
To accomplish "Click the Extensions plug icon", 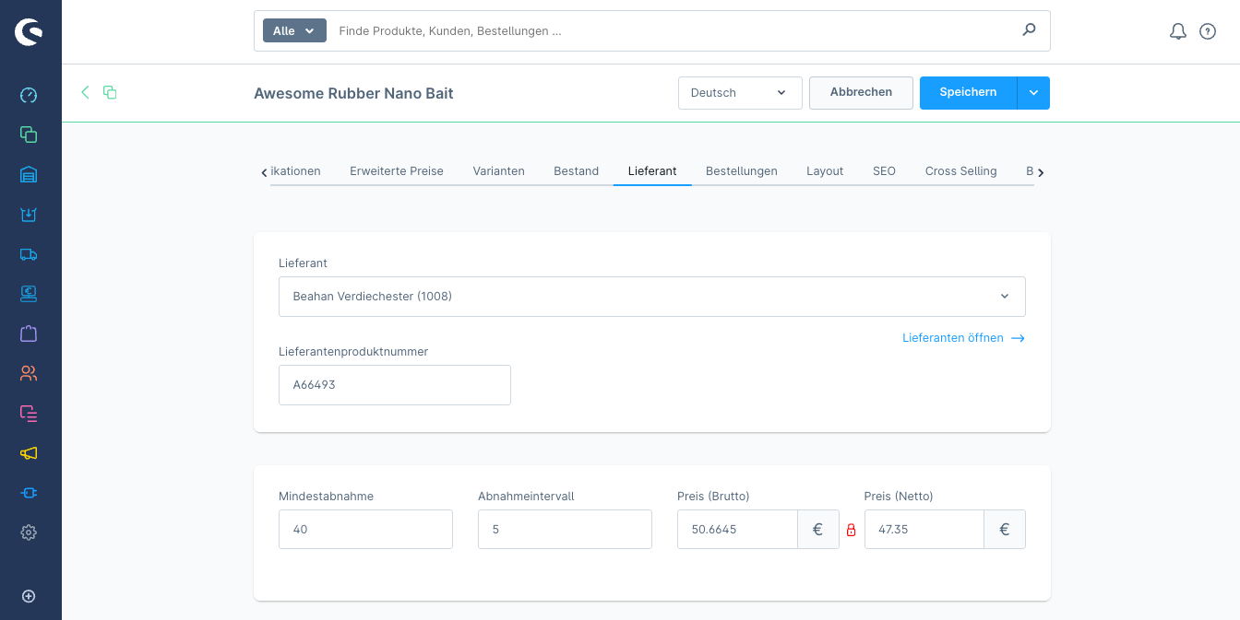I will click(29, 493).
